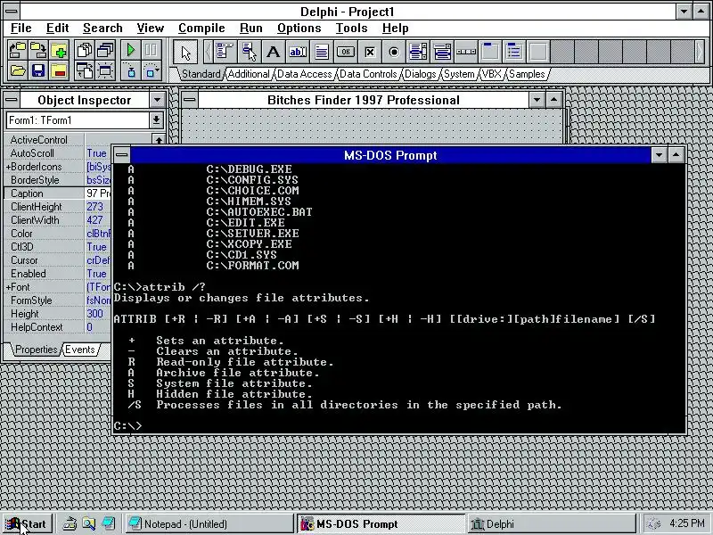
Task: Click the Step Over debugger icon
Action: coord(152,71)
